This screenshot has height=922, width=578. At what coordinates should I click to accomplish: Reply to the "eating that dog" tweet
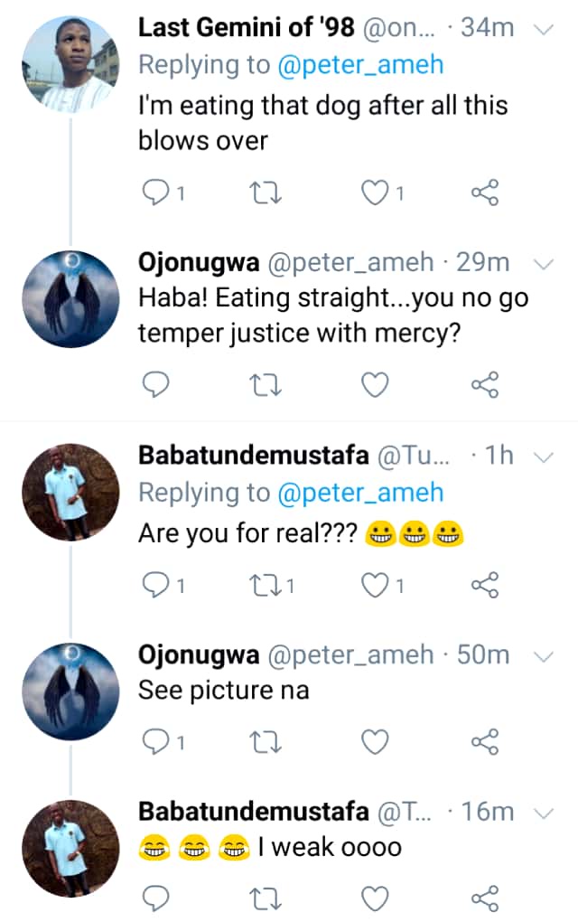click(x=157, y=192)
